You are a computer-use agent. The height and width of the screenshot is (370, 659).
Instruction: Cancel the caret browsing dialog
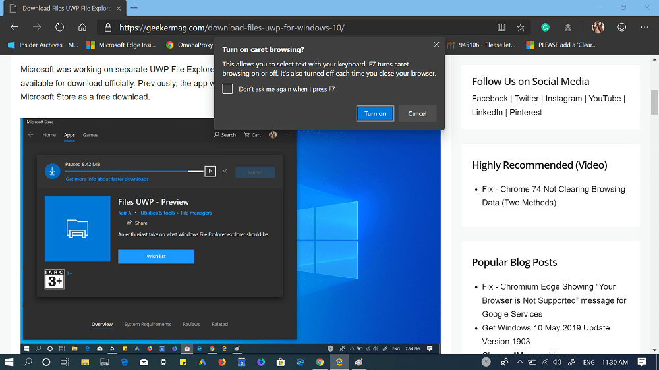(417, 113)
